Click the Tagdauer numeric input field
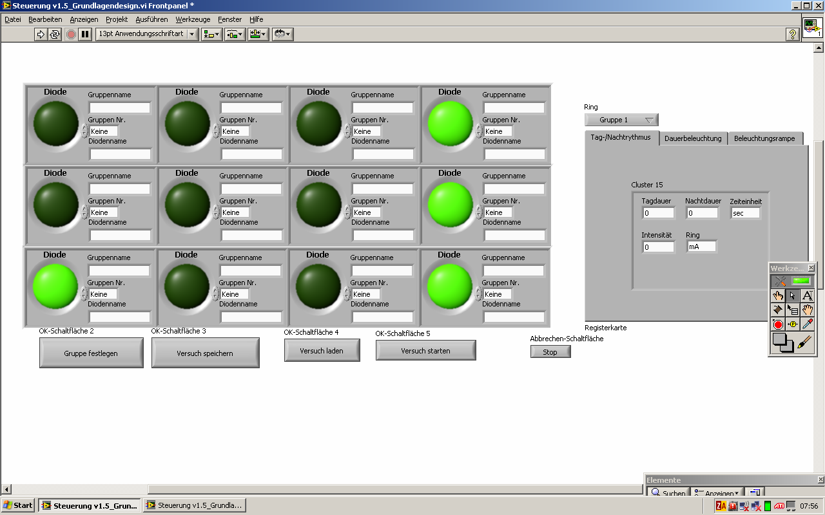The image size is (825, 515). tap(658, 213)
